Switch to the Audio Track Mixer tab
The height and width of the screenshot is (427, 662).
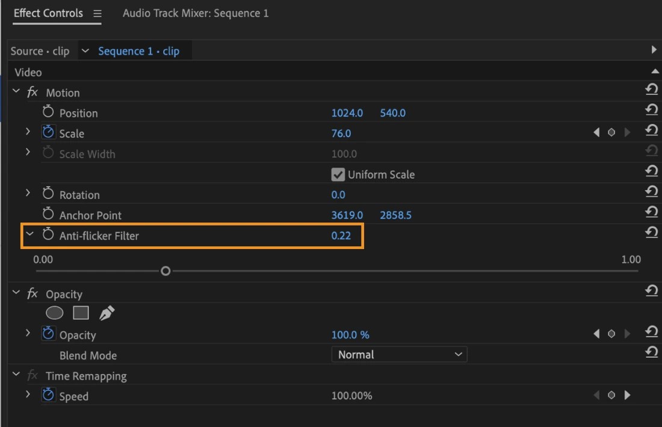(196, 13)
